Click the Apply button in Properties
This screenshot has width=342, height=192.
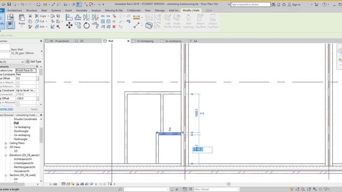pos(34,109)
